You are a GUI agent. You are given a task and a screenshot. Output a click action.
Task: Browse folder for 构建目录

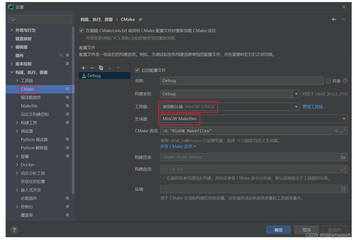coord(343,157)
